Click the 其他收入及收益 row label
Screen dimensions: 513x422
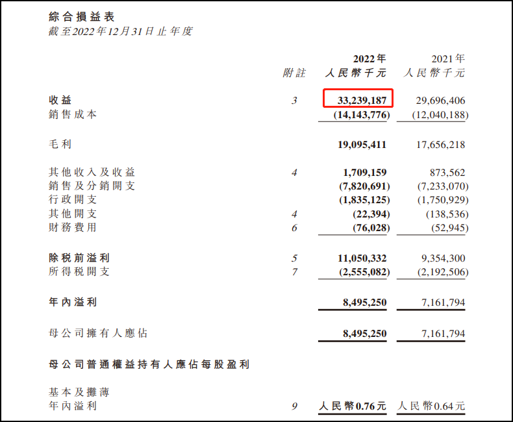[92, 172]
